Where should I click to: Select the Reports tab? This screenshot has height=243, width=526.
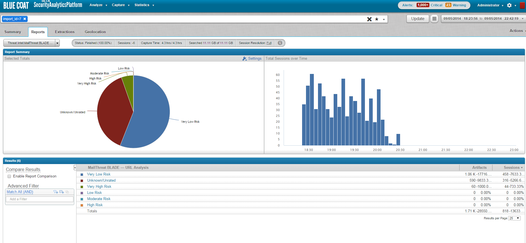tap(38, 32)
